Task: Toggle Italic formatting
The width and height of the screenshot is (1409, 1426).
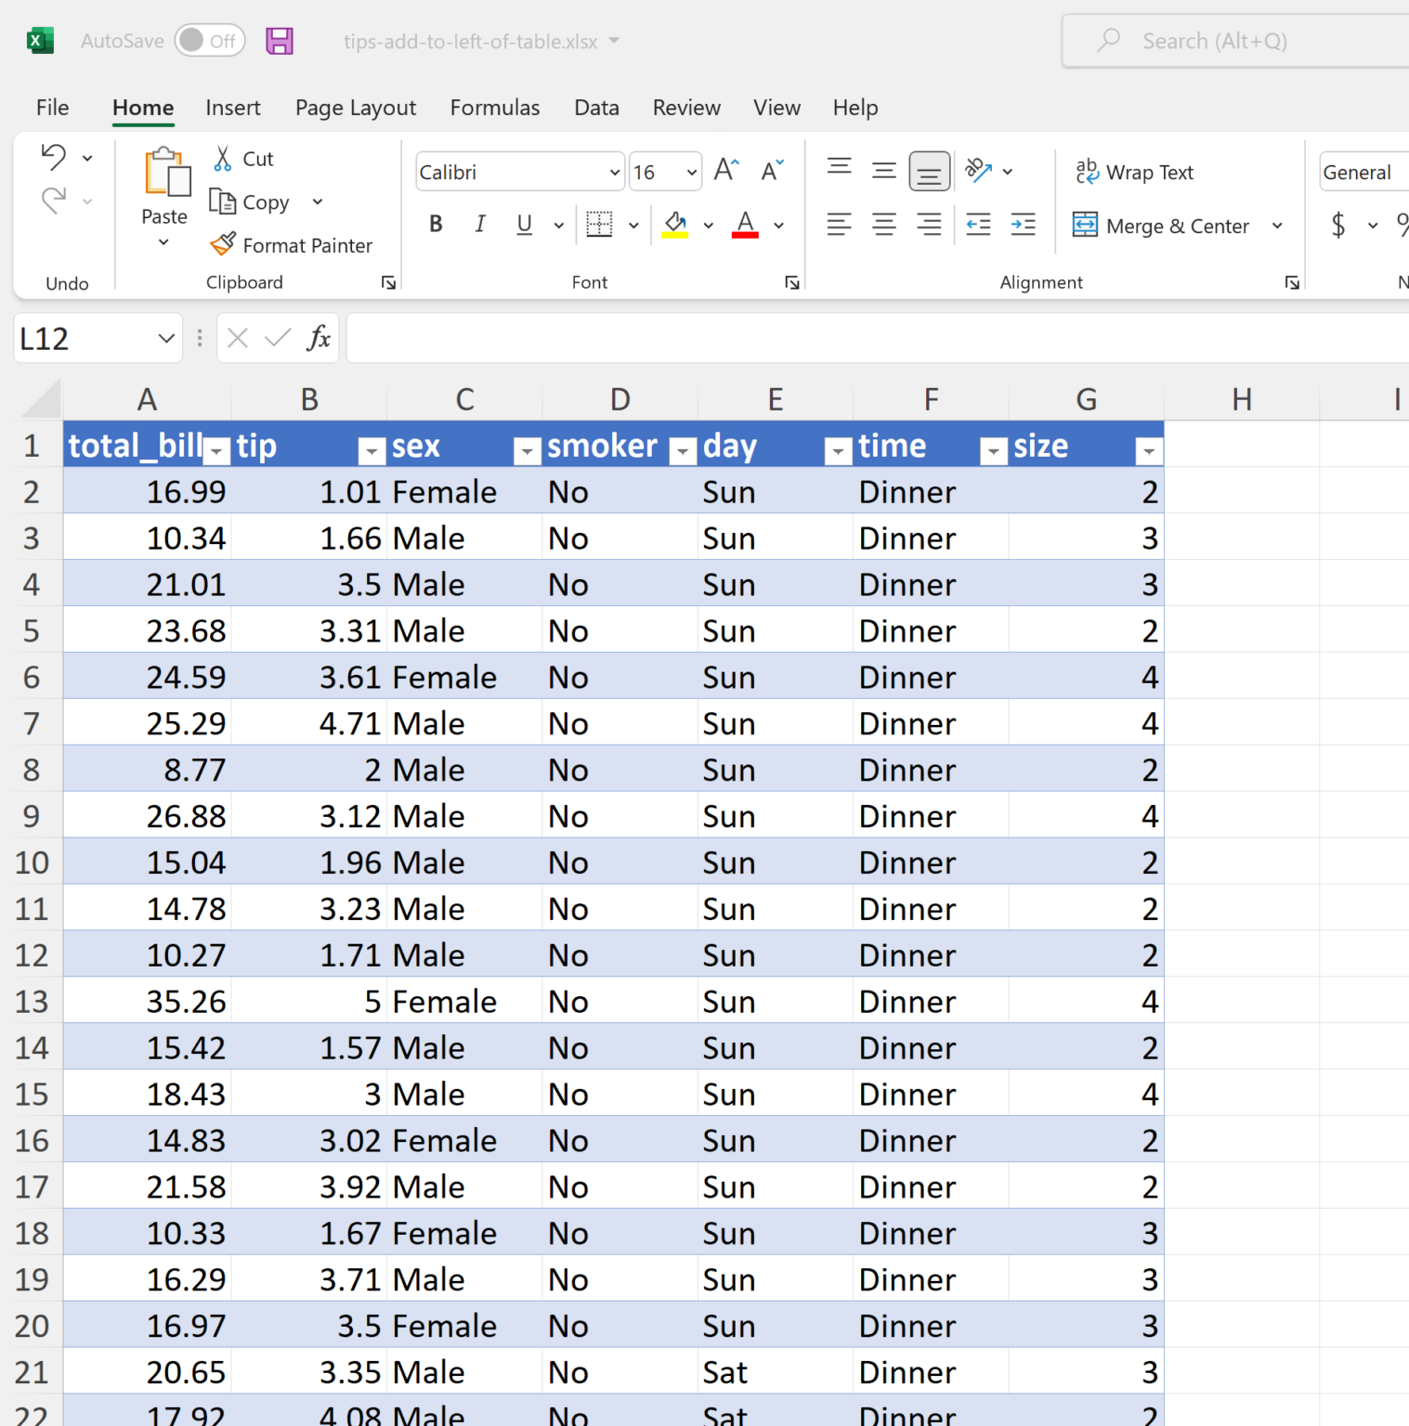Action: 480,225
